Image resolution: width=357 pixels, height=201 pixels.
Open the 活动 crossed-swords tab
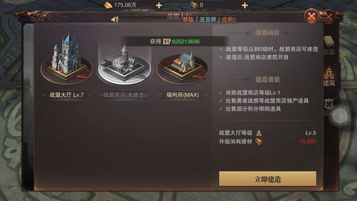pyautogui.click(x=329, y=107)
